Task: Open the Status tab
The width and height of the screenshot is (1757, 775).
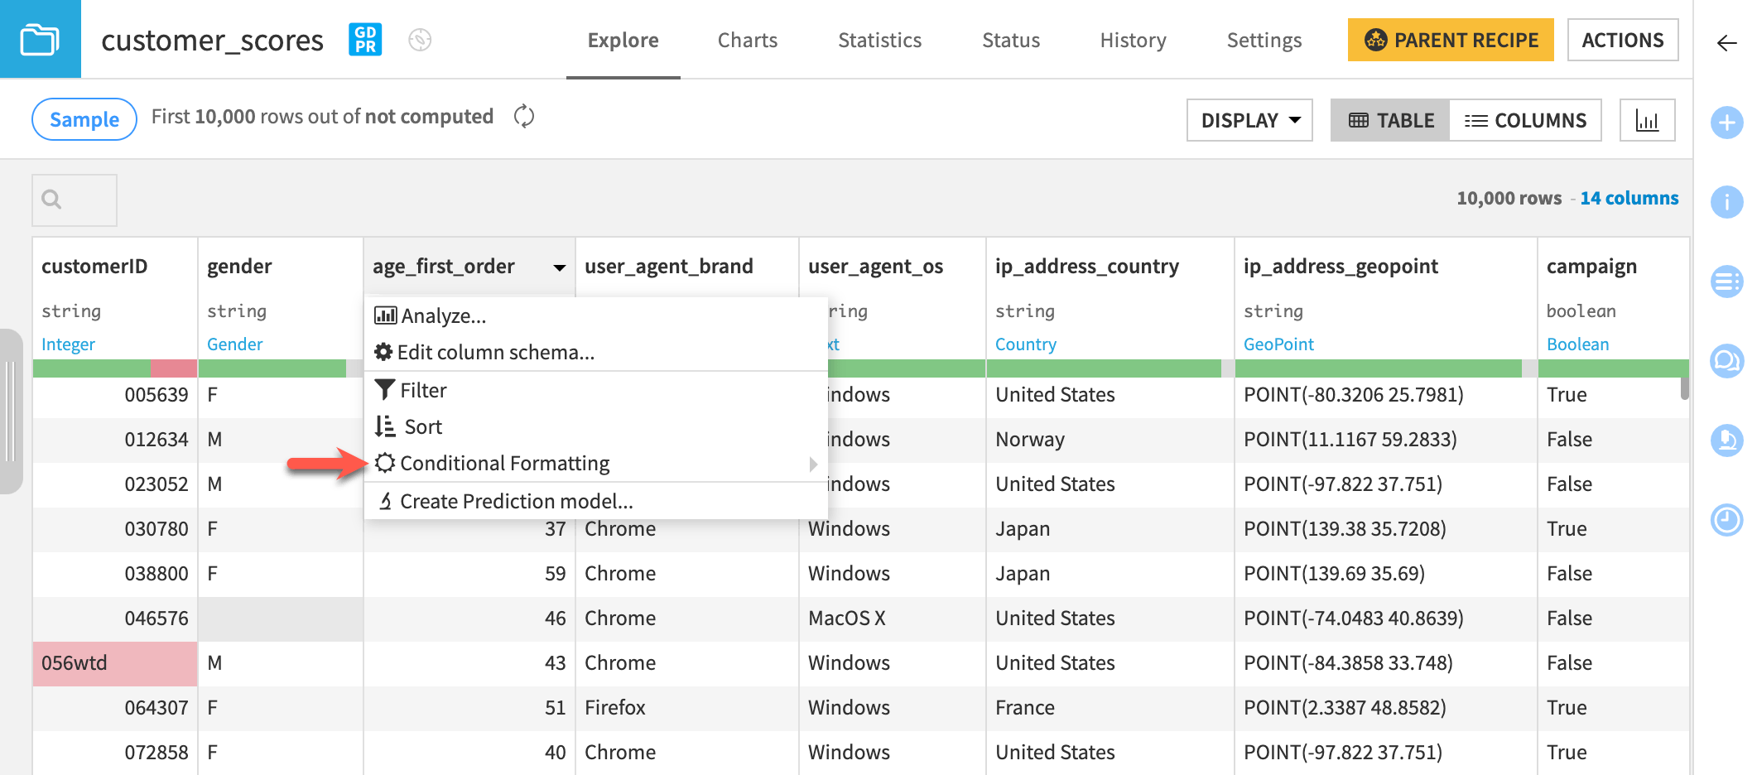Action: click(x=1011, y=40)
